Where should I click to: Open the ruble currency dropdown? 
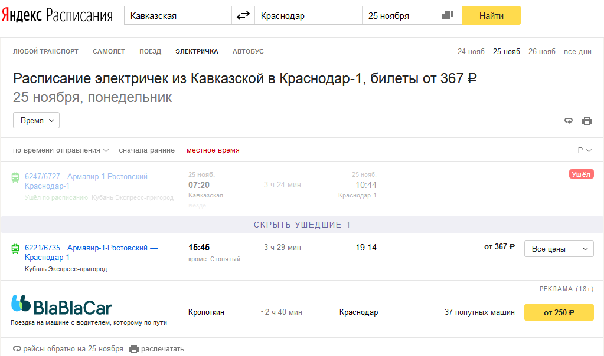point(585,150)
